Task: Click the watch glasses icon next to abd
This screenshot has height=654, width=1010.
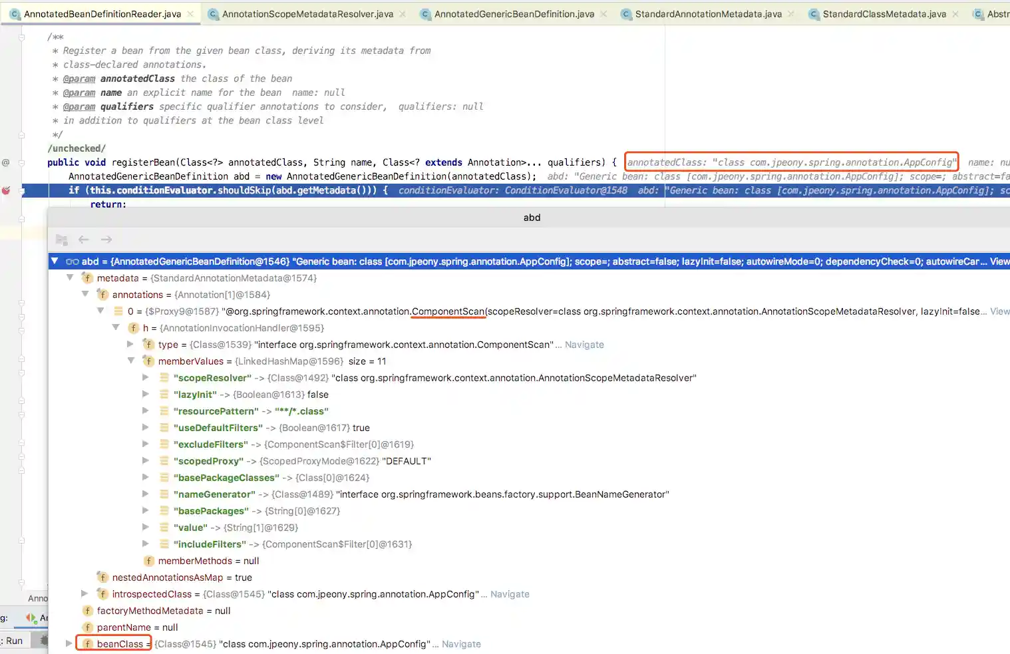Action: [x=73, y=261]
